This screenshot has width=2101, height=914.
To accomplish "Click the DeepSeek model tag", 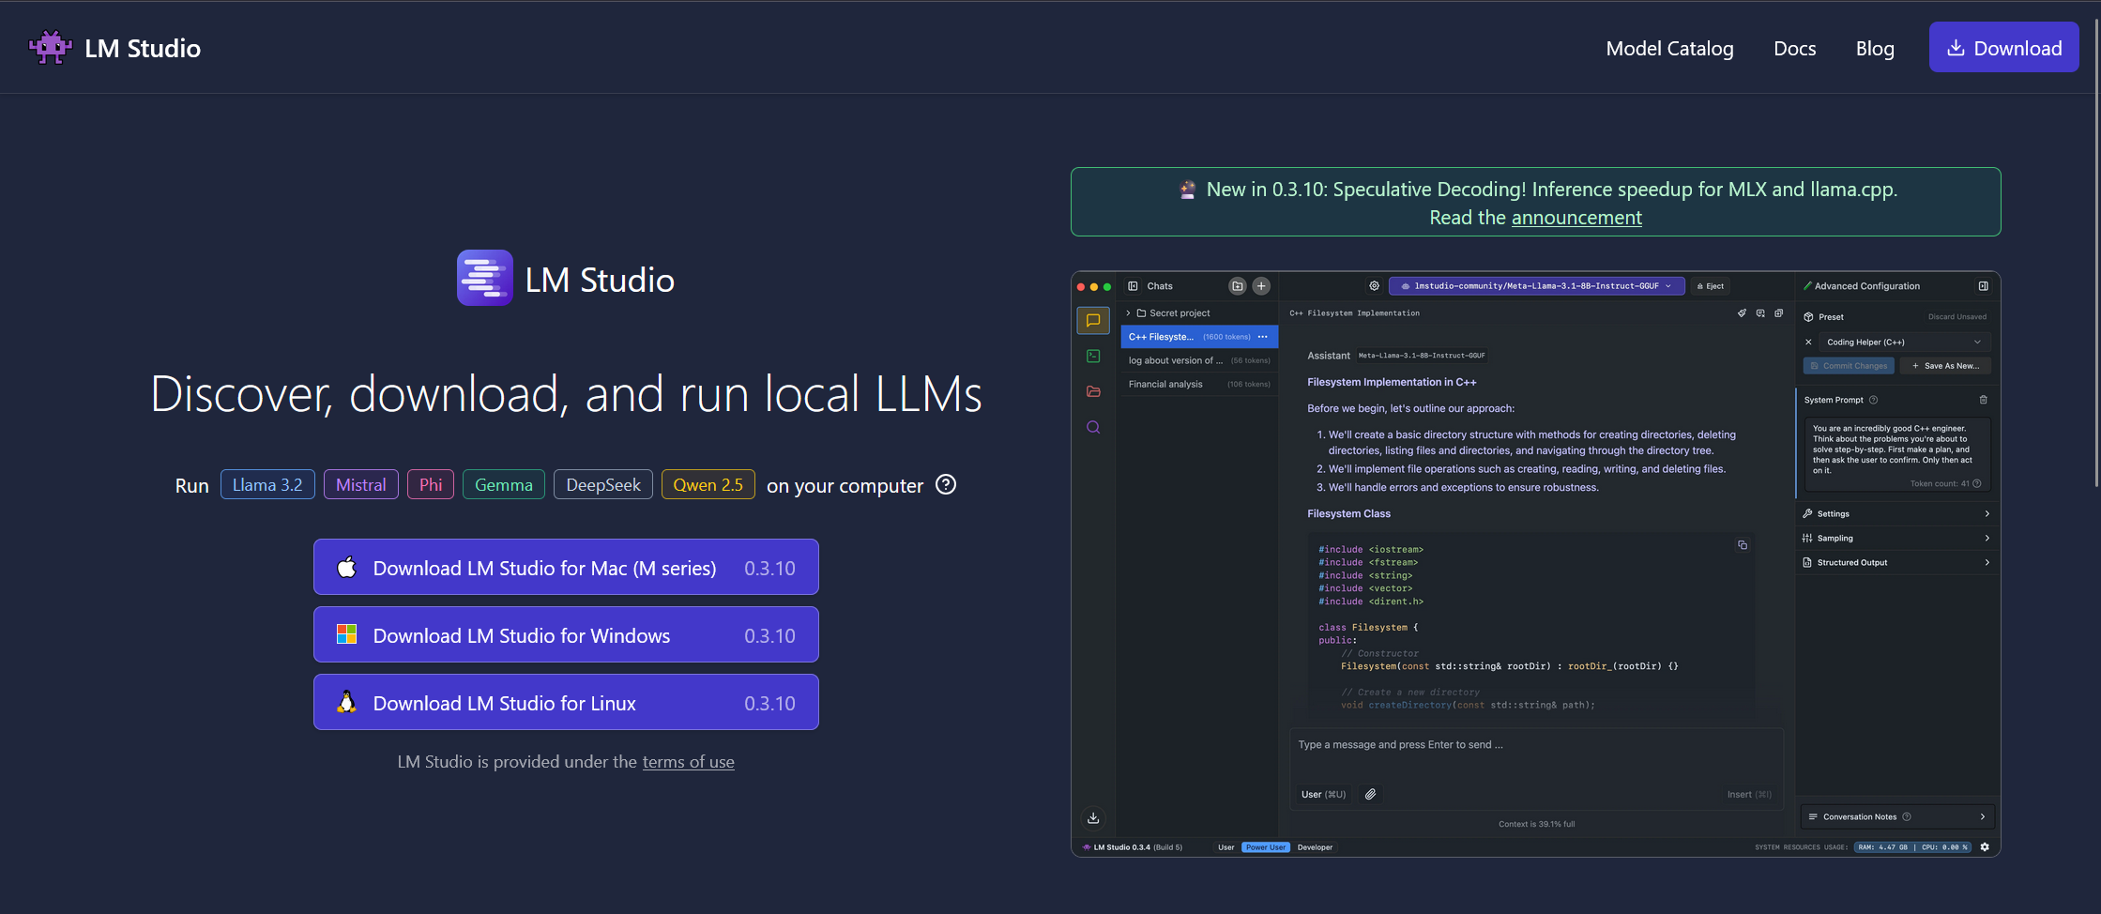I will 603,484.
